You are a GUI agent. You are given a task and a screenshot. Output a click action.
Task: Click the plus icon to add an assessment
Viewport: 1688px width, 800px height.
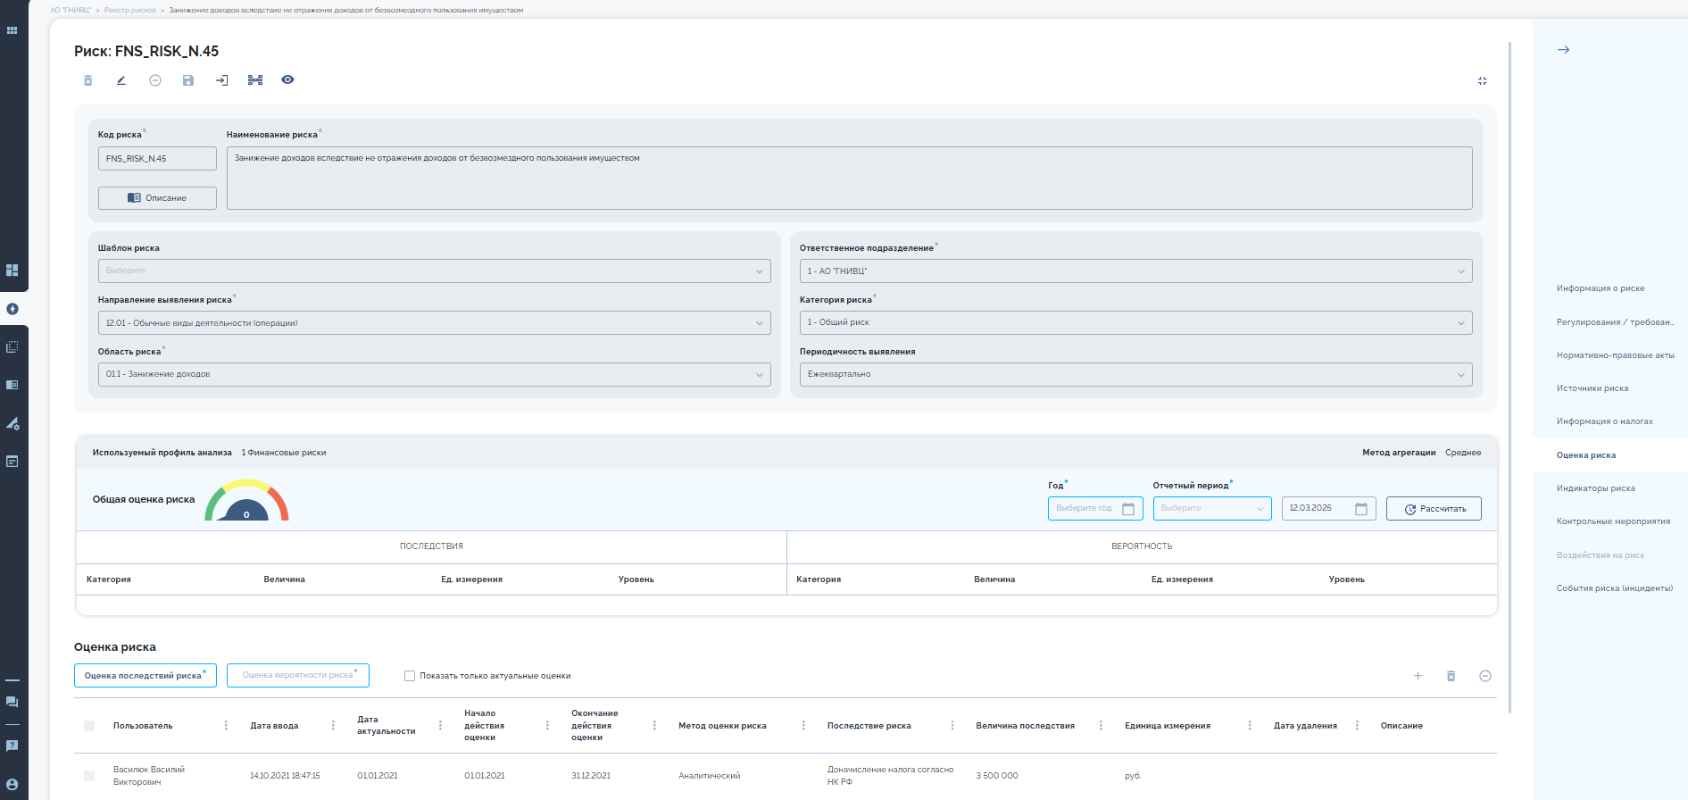click(x=1418, y=676)
